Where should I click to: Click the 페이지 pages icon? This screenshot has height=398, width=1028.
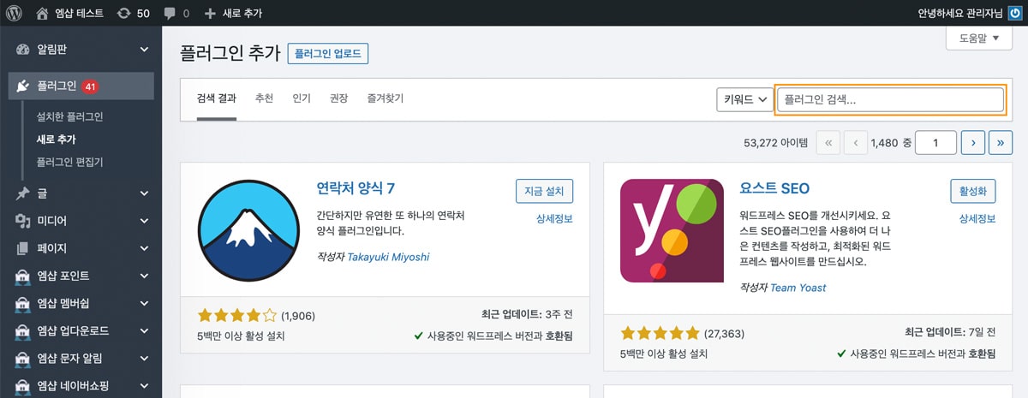tap(23, 248)
